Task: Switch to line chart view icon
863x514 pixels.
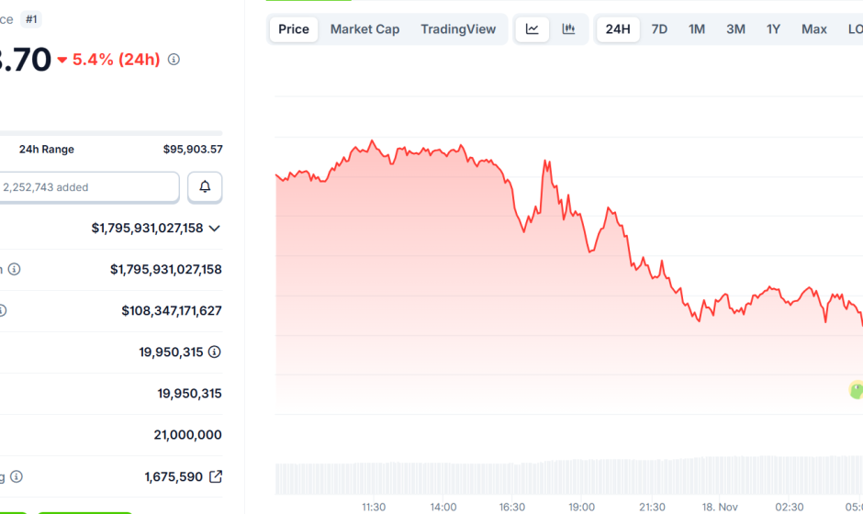Action: 532,29
